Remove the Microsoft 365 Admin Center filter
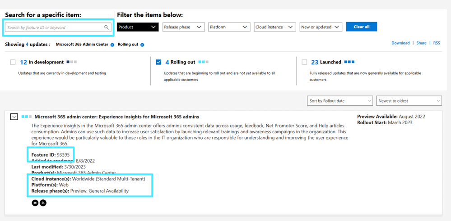 [x=112, y=45]
